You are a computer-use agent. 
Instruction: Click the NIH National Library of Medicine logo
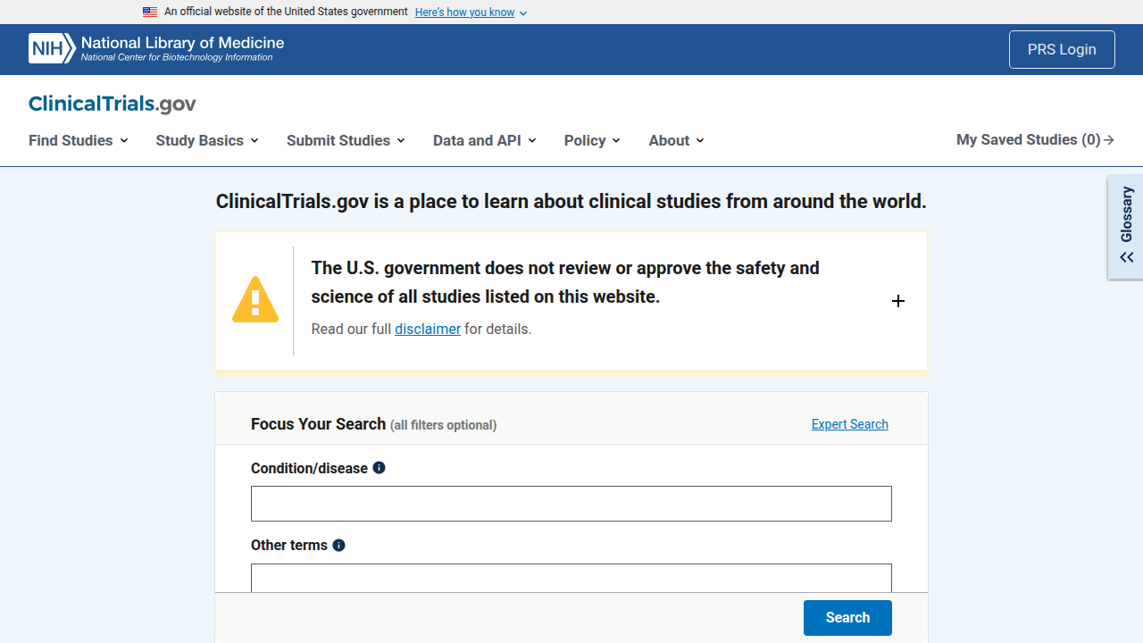point(156,48)
